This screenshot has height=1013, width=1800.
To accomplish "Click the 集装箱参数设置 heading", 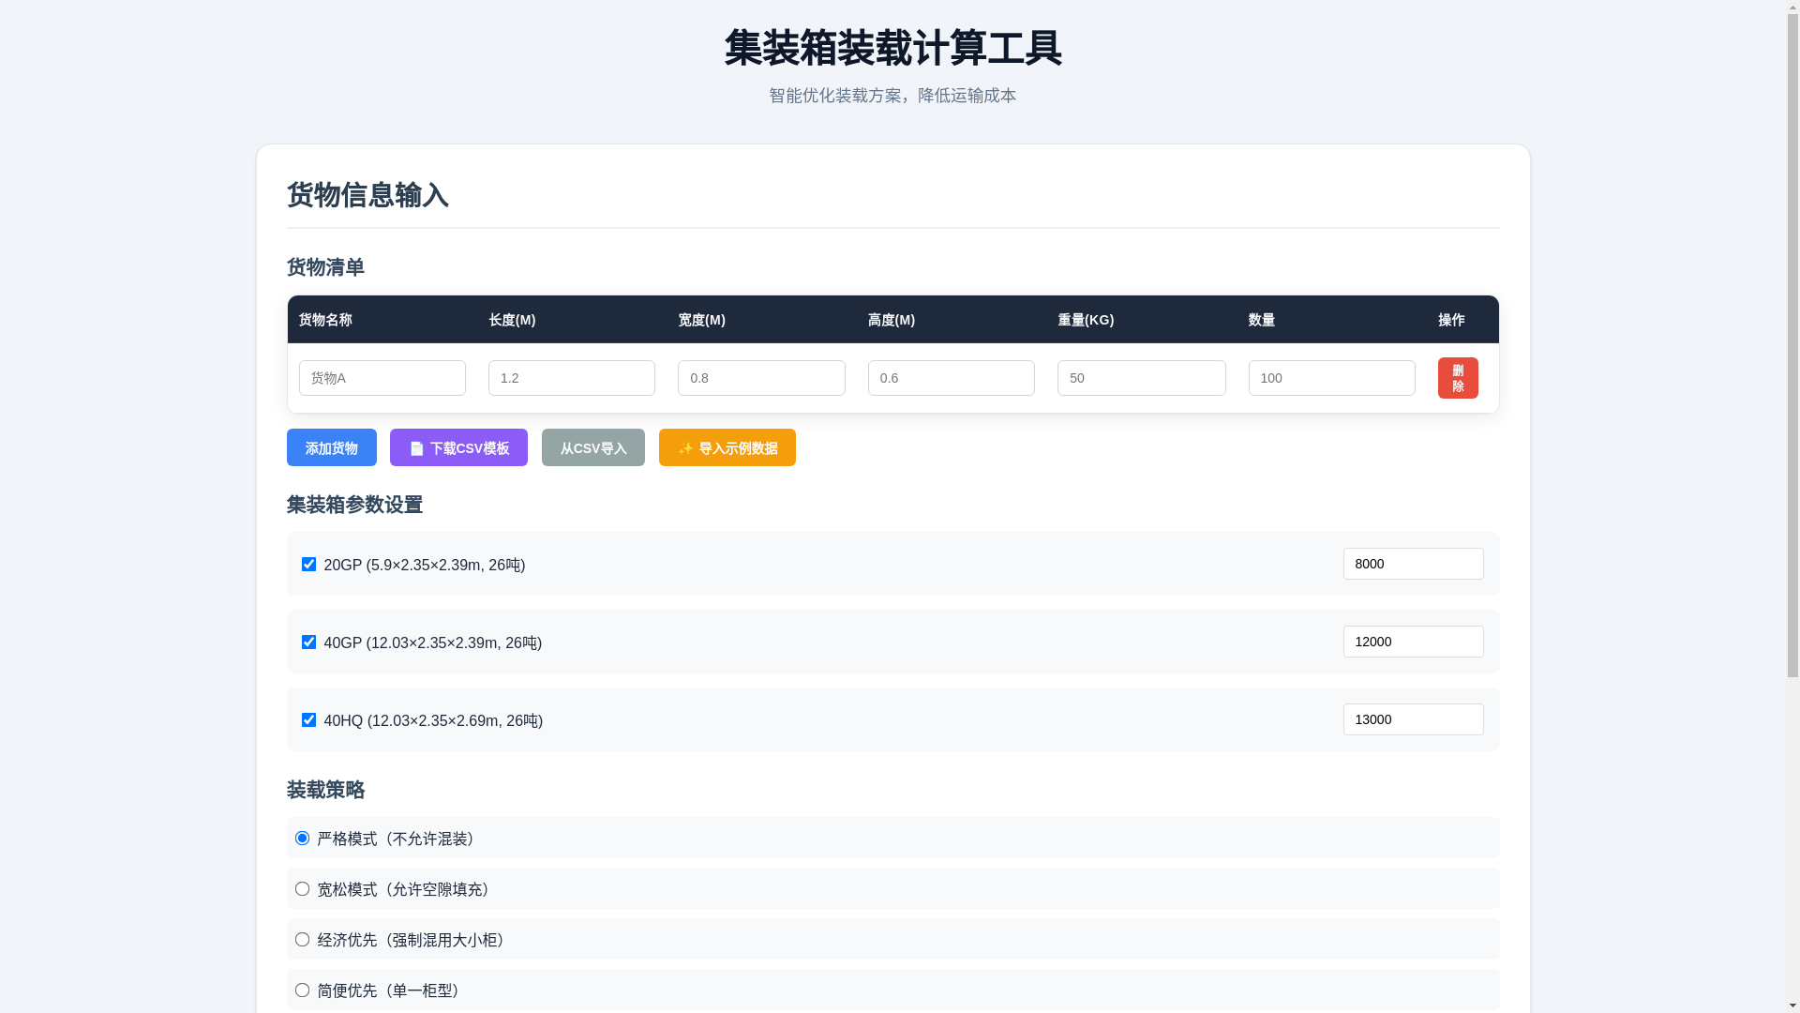I will [x=354, y=505].
